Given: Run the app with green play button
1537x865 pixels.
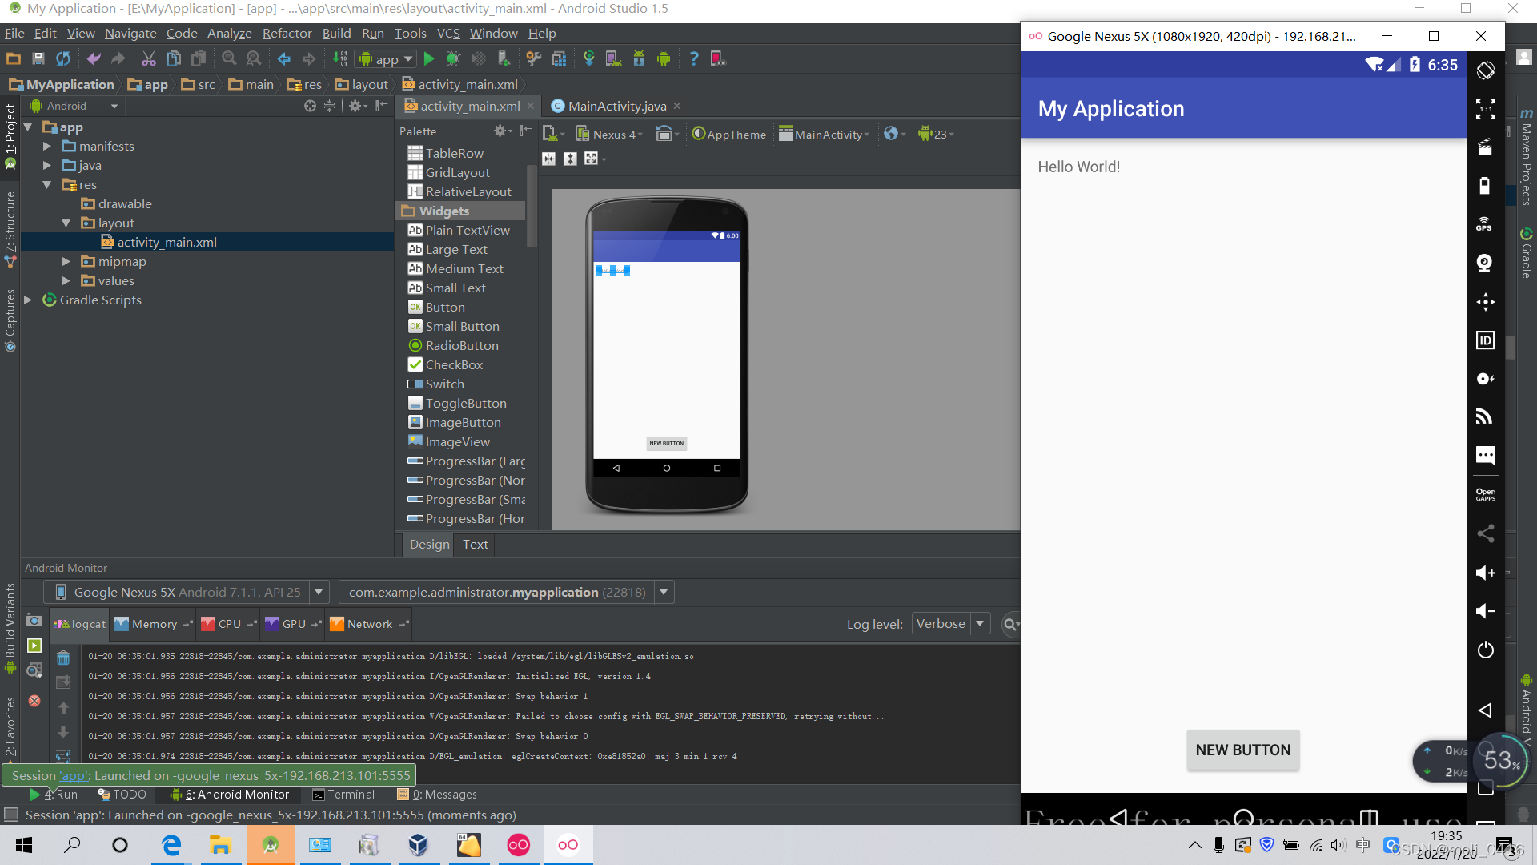Looking at the screenshot, I should (x=429, y=58).
